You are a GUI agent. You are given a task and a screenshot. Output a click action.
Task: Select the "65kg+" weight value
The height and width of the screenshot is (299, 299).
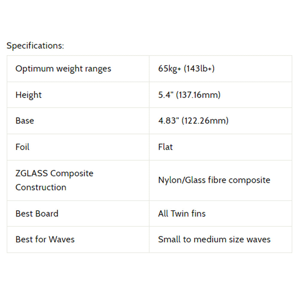coord(170,69)
